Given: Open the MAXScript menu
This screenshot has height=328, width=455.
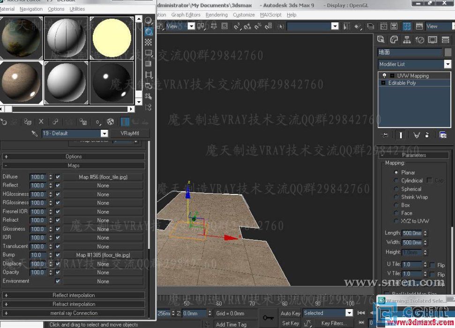Looking at the screenshot, I should (x=271, y=15).
